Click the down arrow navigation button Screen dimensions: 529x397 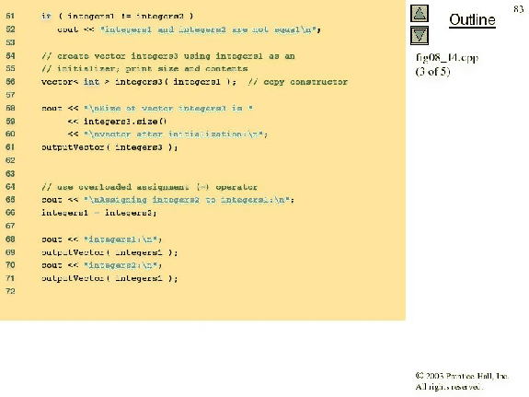(420, 36)
